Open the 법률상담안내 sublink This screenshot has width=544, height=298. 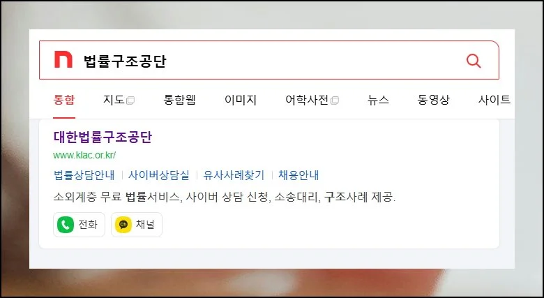click(84, 175)
